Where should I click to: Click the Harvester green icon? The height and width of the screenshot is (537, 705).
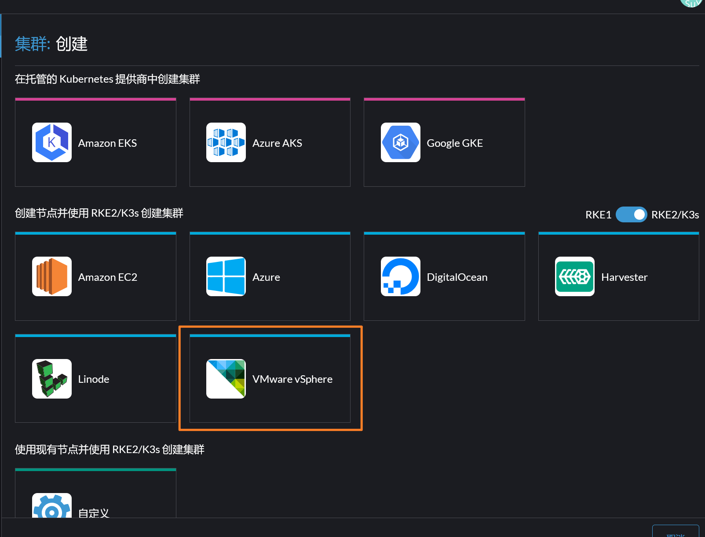coord(574,276)
